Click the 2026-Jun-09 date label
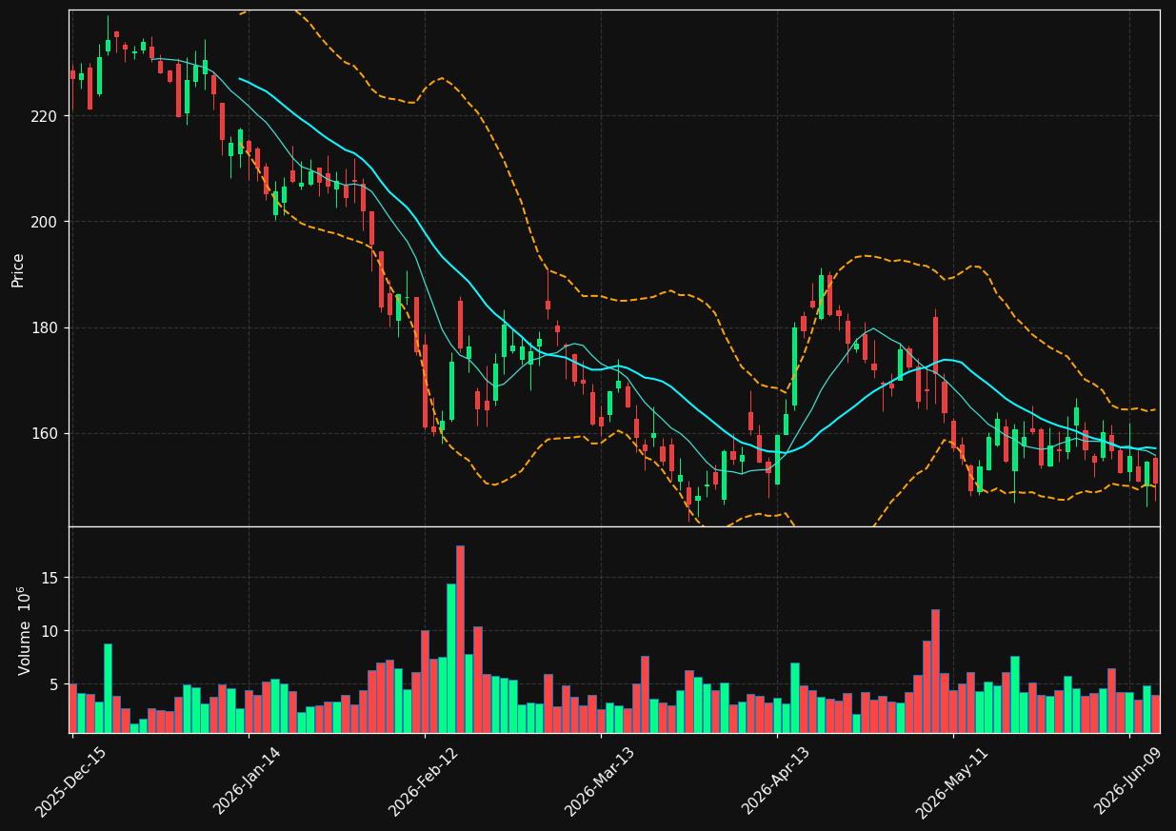The height and width of the screenshot is (831, 1176). point(1128,781)
